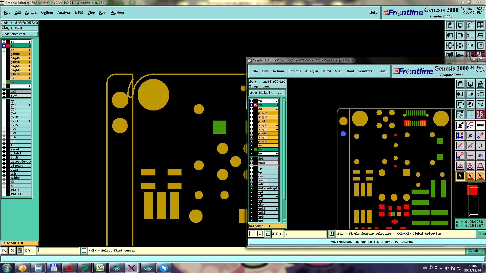Click Help in back window menu bar
The width and height of the screenshot is (486, 273).
coord(373,12)
